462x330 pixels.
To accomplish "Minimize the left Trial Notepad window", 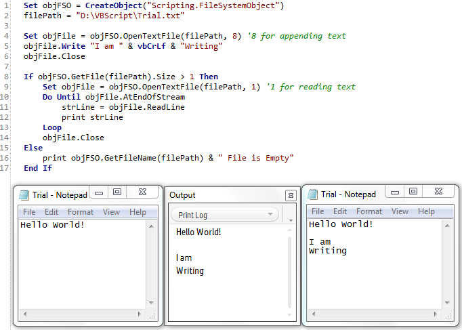I will (x=99, y=192).
